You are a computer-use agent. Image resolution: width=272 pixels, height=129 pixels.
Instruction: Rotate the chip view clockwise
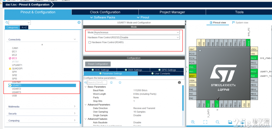(x=230, y=122)
